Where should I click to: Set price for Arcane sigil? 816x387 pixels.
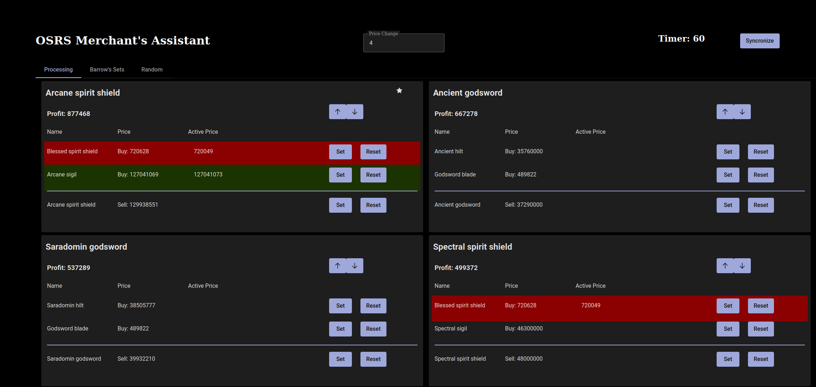click(x=341, y=175)
